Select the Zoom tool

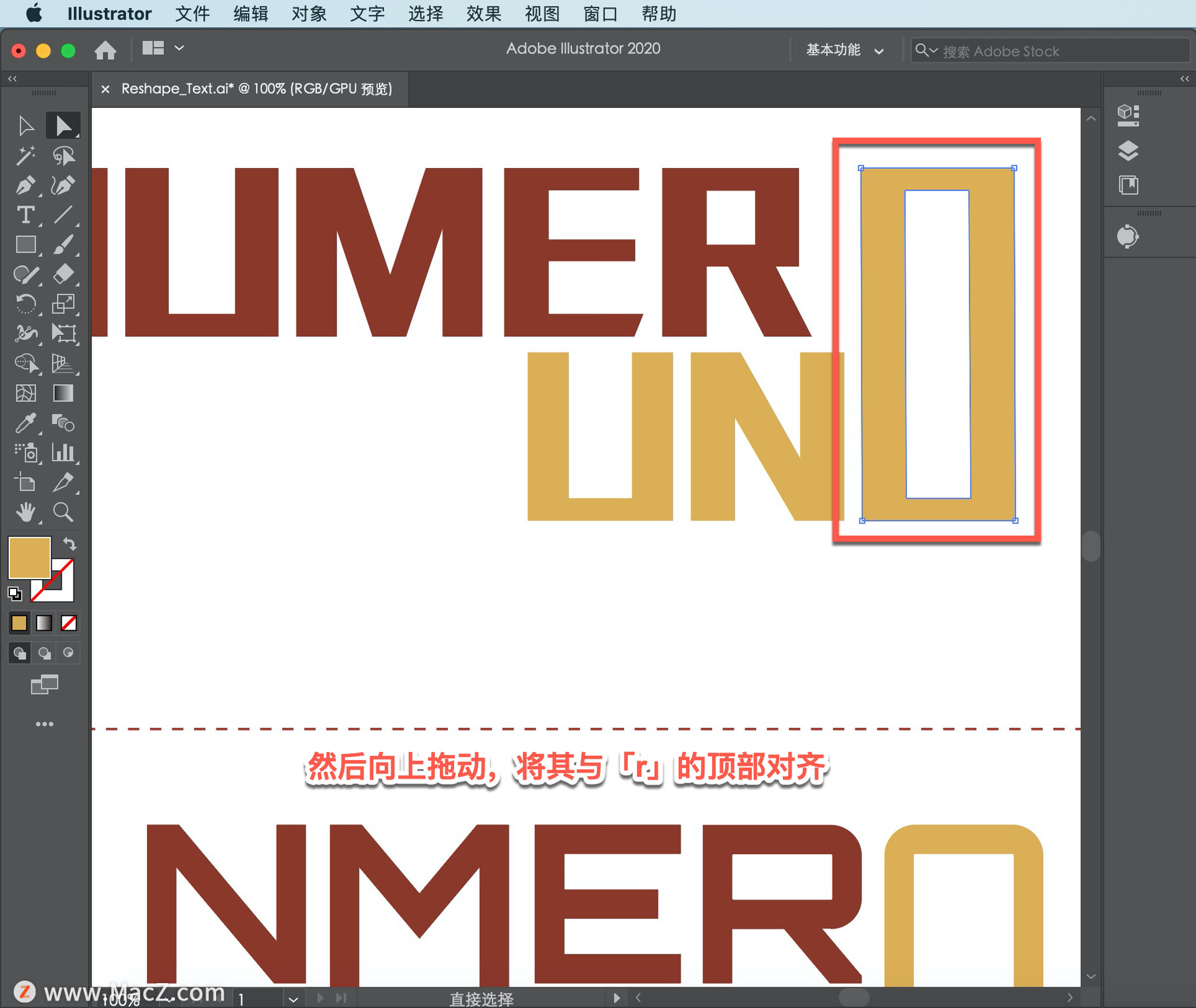63,512
